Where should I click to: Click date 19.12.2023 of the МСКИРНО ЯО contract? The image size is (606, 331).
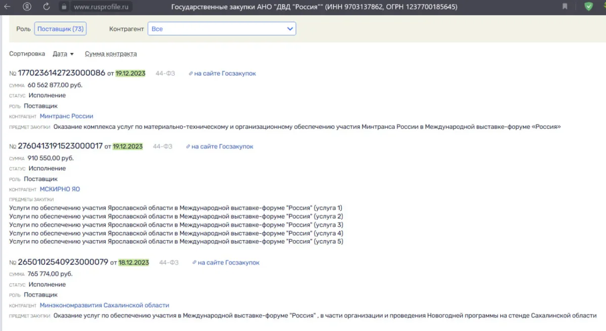coord(128,147)
